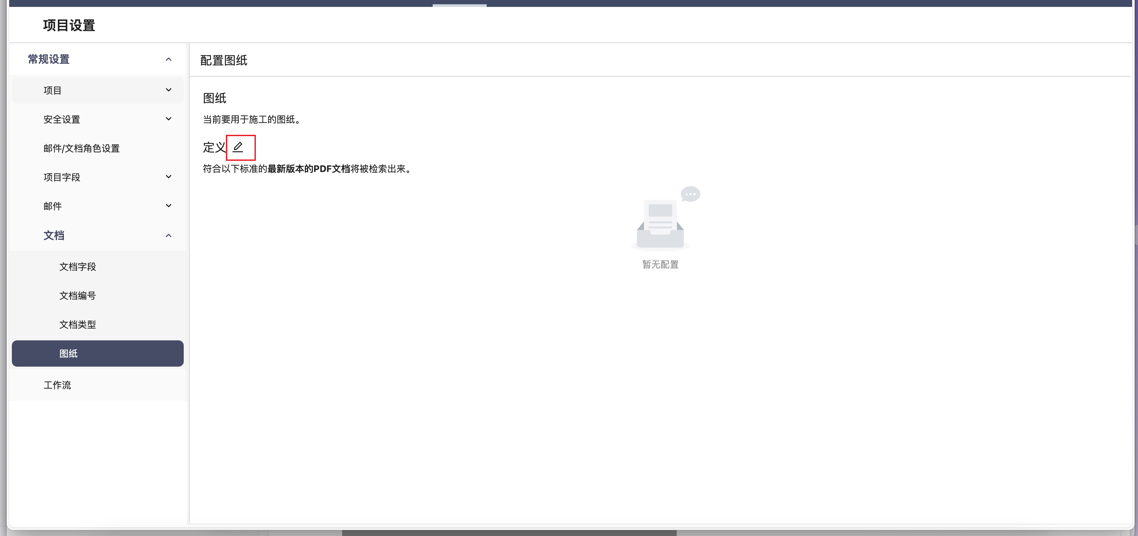Select 文档字段 in sidebar
Viewport: 1138px width, 536px height.
click(78, 266)
